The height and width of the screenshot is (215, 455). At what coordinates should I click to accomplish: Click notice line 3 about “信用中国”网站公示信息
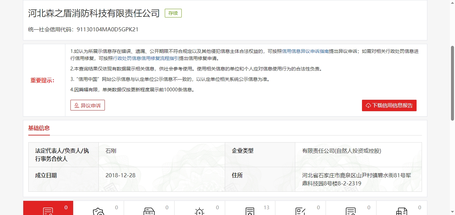(170, 79)
